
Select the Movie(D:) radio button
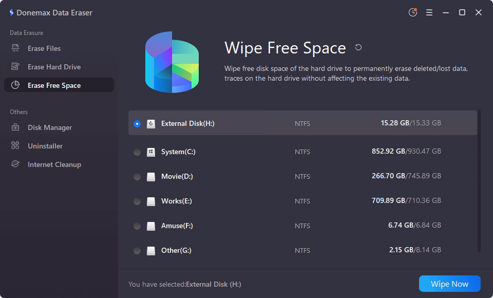pyautogui.click(x=137, y=177)
